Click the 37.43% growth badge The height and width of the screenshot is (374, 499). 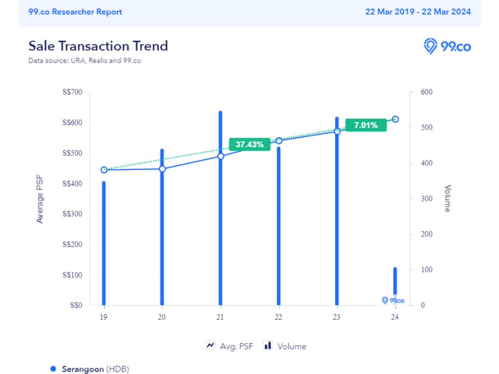point(249,144)
